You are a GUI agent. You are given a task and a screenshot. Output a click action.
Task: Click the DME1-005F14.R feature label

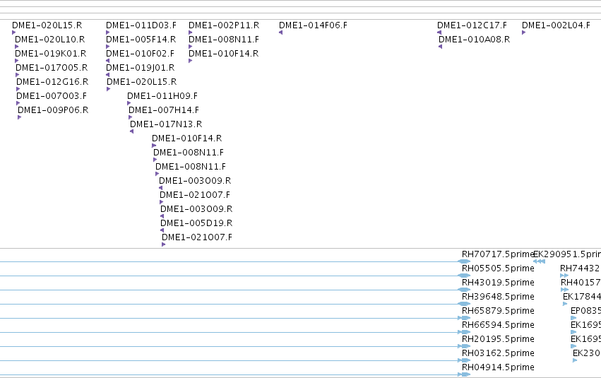click(x=141, y=40)
